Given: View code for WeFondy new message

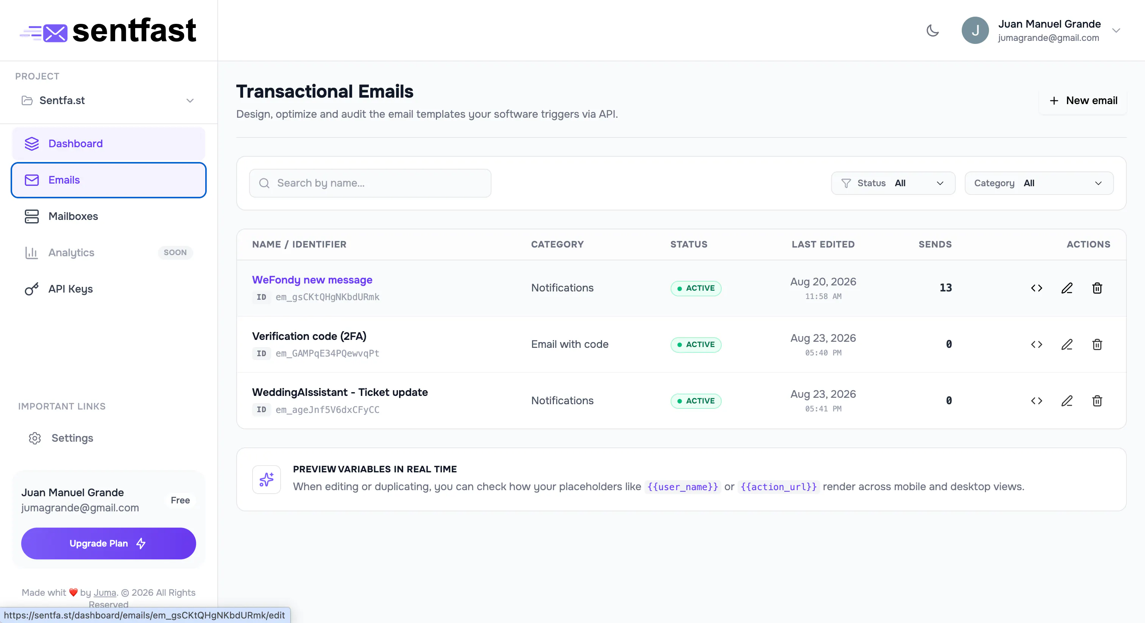Looking at the screenshot, I should tap(1037, 288).
